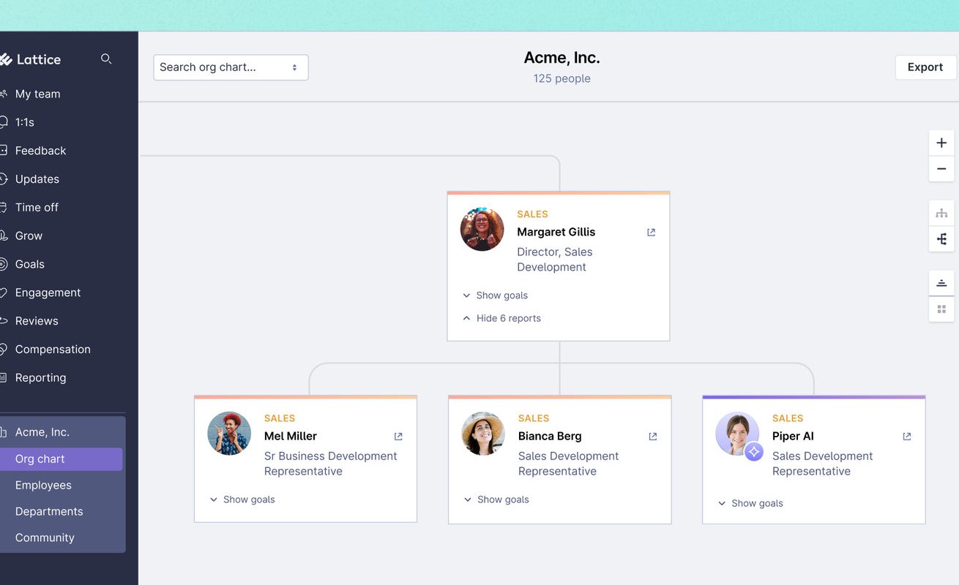The width and height of the screenshot is (959, 585).
Task: Click Bianca Berg name
Action: (550, 436)
